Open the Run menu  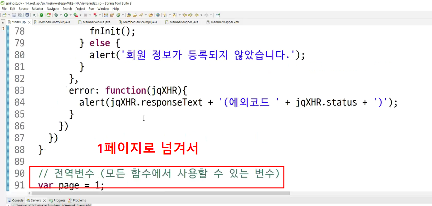(91, 9)
